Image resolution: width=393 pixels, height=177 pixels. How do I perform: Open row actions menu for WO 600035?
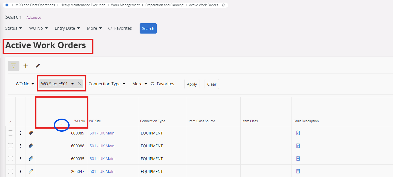(20, 159)
